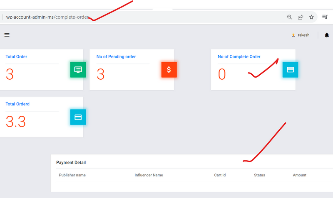
Task: Click the Status column header
Action: click(259, 175)
